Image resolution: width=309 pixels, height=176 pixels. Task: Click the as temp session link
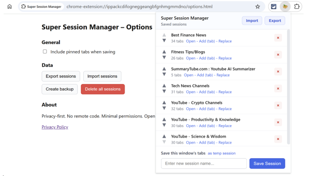click(222, 153)
